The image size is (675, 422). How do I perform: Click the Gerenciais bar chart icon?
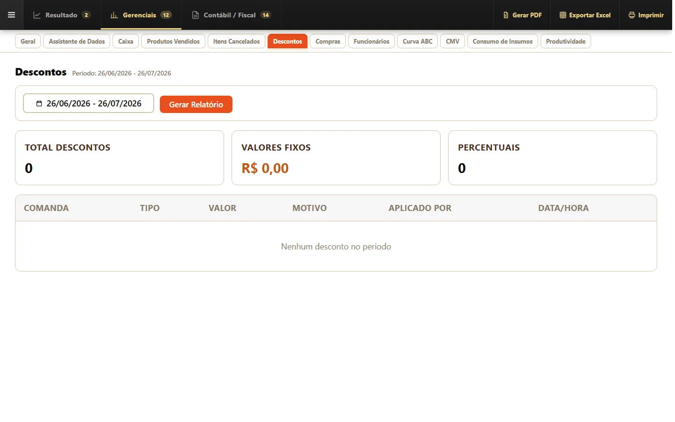[114, 15]
